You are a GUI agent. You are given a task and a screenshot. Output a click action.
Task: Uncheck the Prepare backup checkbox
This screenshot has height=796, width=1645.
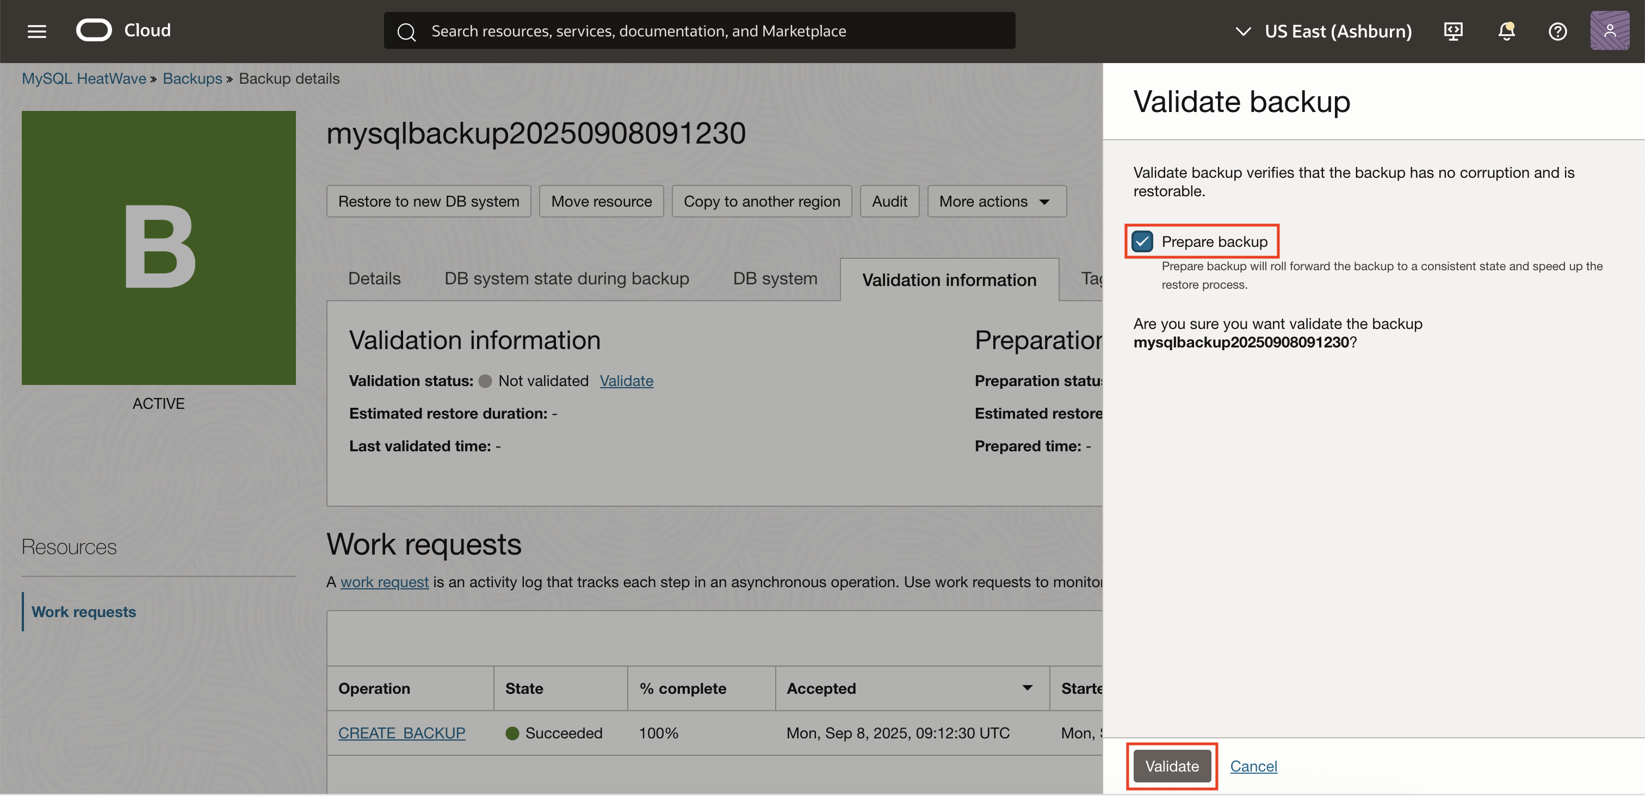pyautogui.click(x=1142, y=241)
